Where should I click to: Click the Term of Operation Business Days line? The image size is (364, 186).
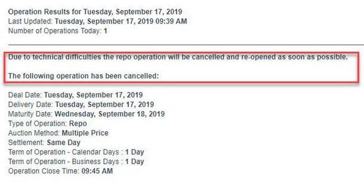tap(76, 162)
